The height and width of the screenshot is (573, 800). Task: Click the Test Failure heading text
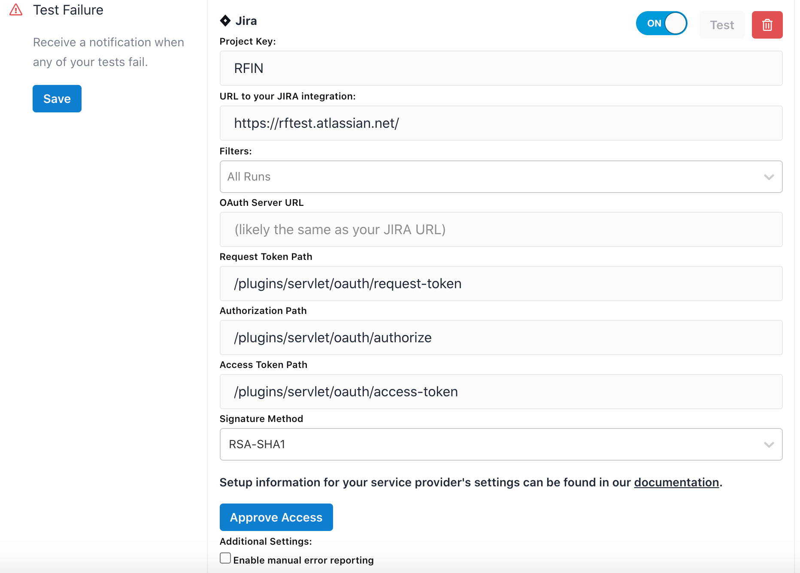68,10
